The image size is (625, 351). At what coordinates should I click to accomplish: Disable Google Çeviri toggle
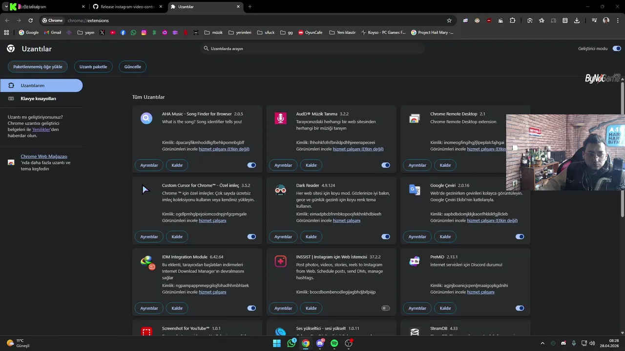[520, 237]
